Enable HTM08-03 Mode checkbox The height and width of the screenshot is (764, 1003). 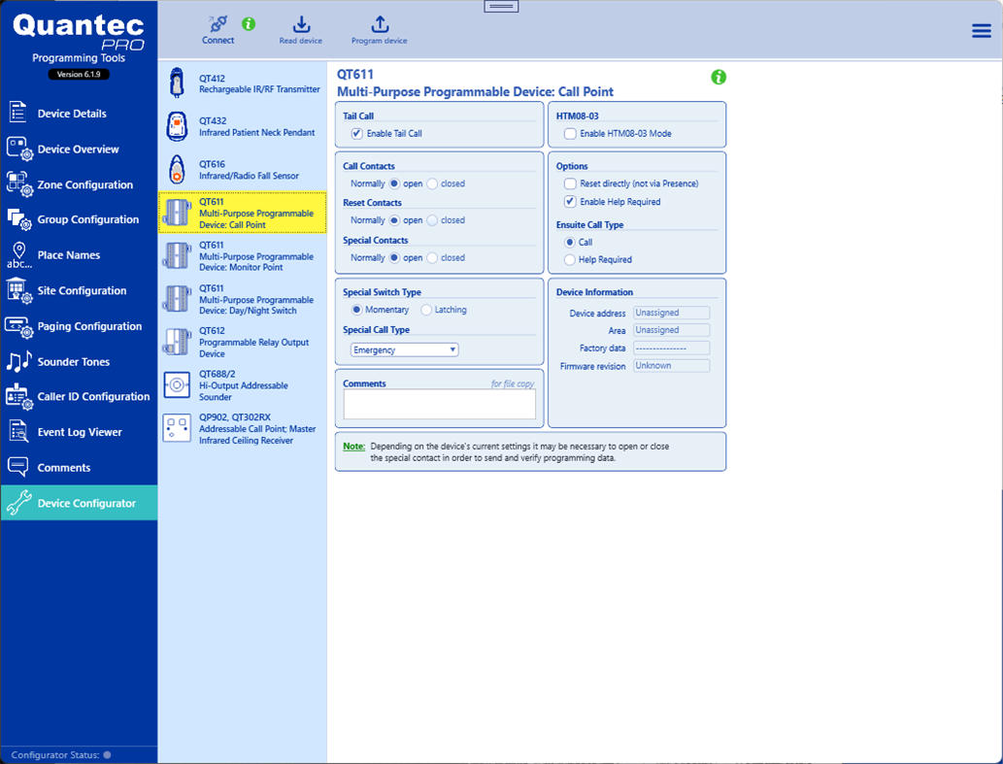(x=570, y=134)
